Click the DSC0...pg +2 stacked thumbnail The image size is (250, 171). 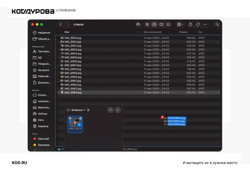coord(75,124)
